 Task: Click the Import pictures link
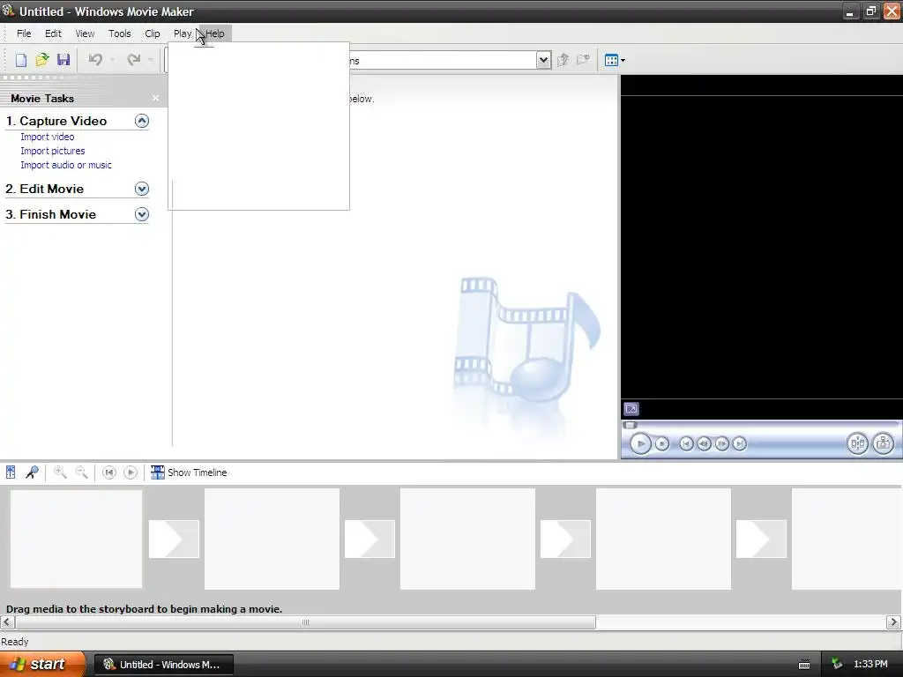[x=52, y=151]
